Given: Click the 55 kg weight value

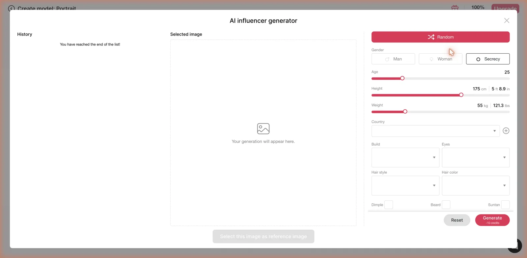Looking at the screenshot, I should [483, 105].
